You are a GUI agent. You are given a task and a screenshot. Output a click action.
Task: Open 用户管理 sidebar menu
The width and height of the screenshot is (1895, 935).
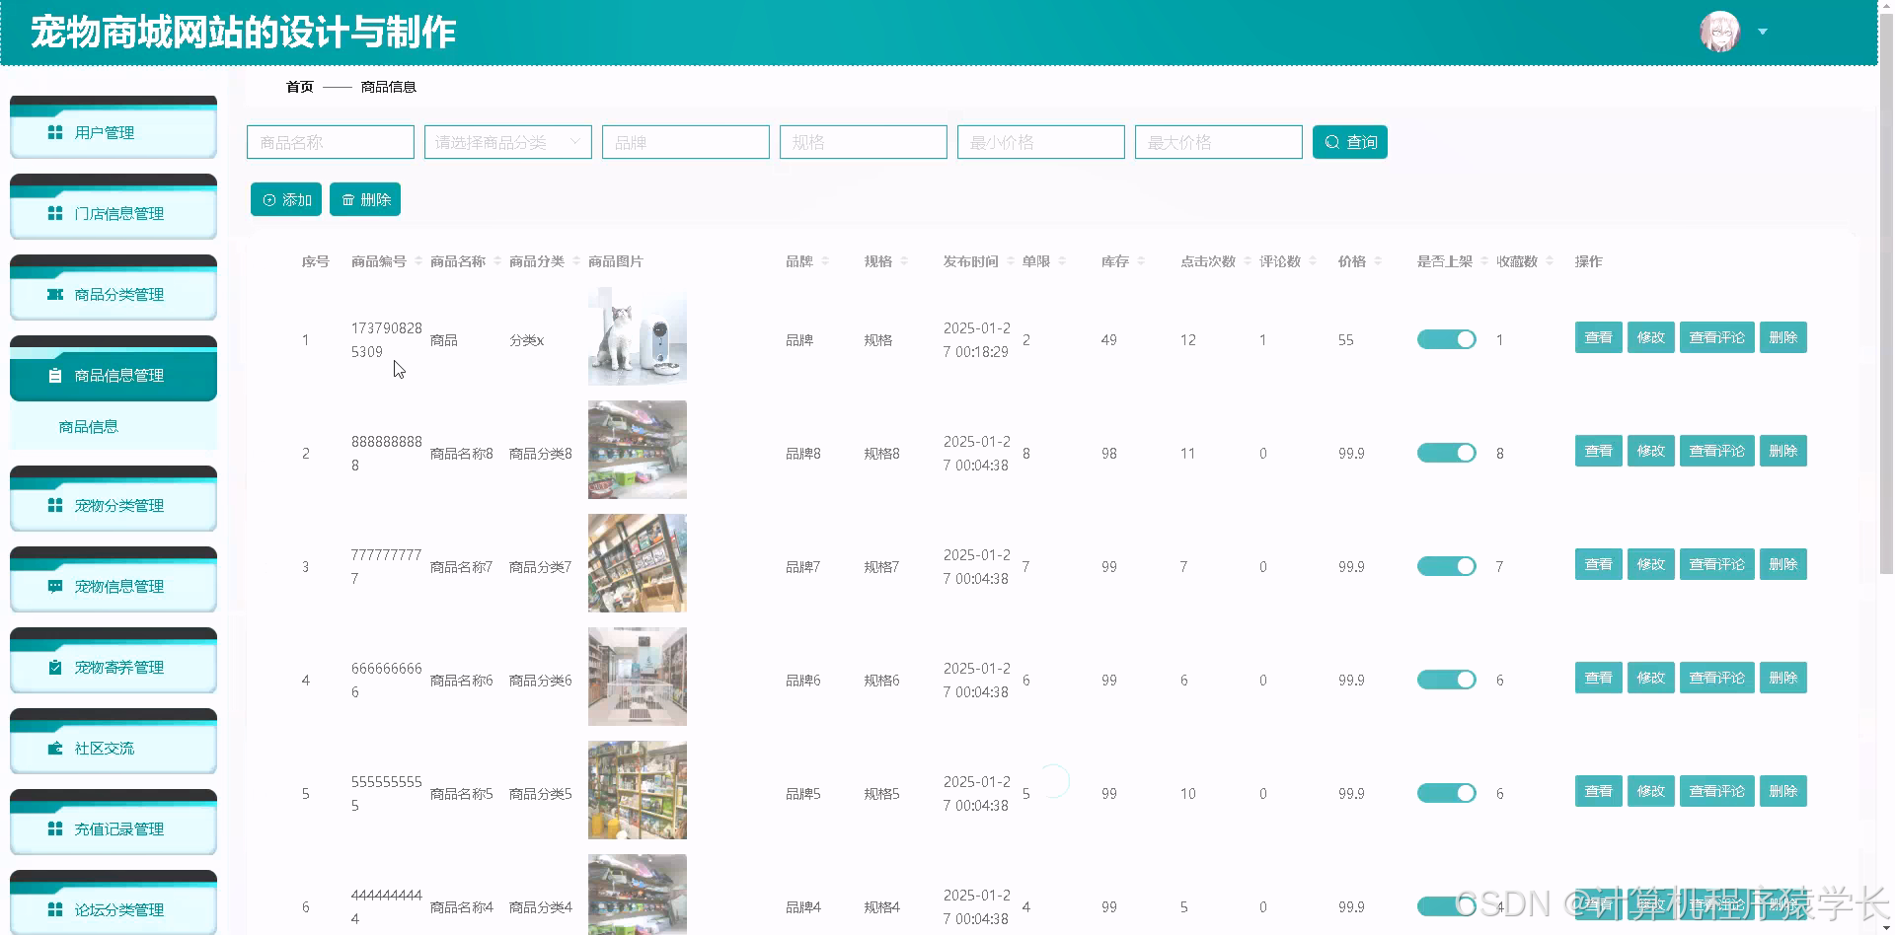tap(114, 128)
